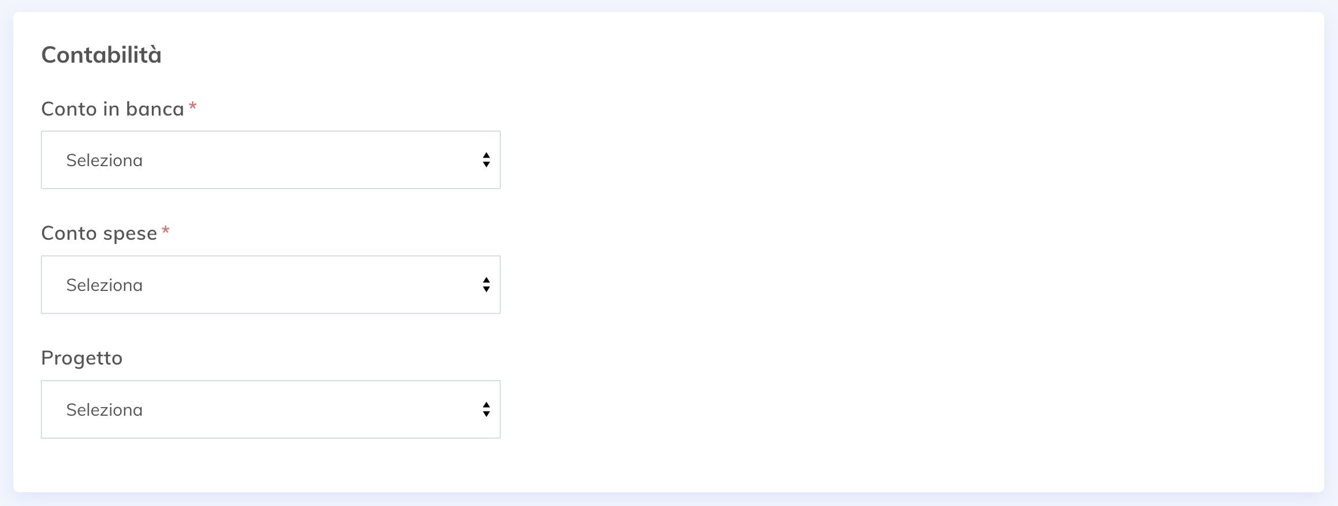Click the red asterisk beside Conto spese
Screen dimensions: 1338x506
point(166,231)
